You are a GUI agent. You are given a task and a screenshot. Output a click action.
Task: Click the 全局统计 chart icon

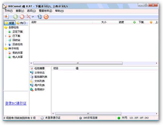pos(32,90)
